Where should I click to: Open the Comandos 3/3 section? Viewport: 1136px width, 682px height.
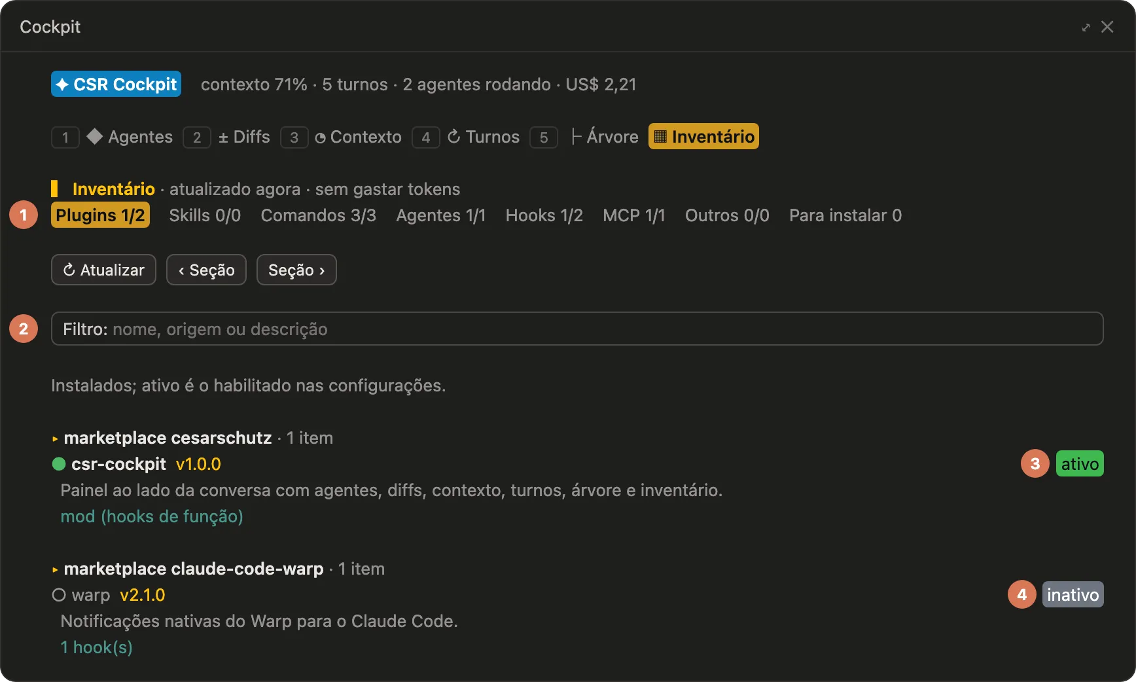(319, 215)
